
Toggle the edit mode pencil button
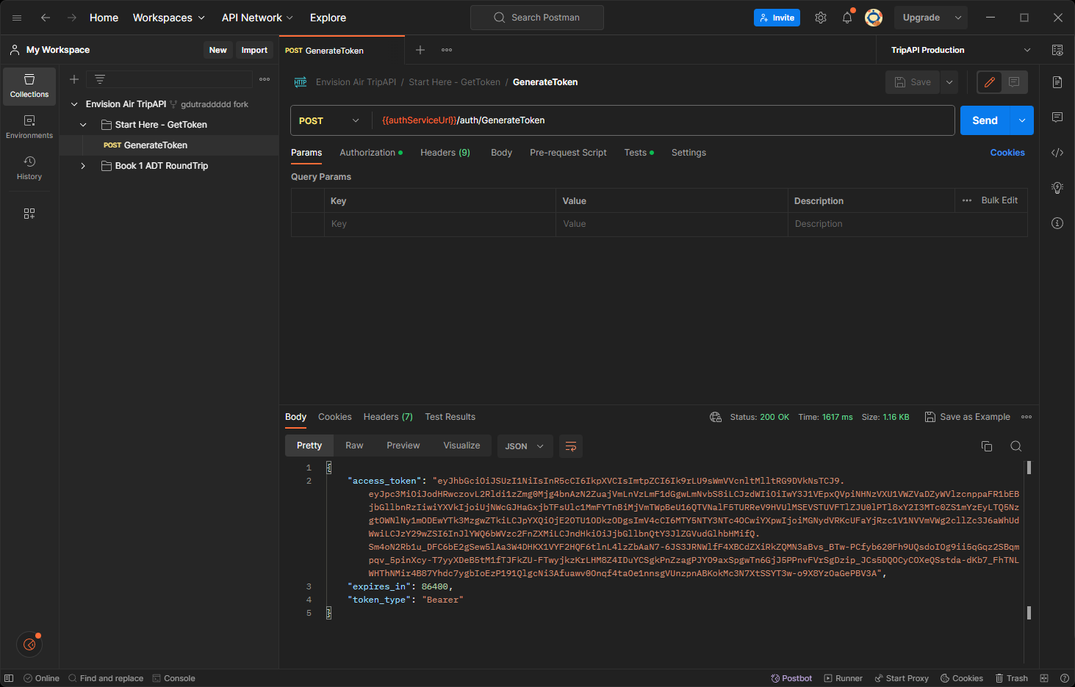point(990,82)
